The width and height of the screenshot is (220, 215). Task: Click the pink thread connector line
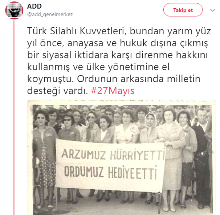(x=14, y=118)
